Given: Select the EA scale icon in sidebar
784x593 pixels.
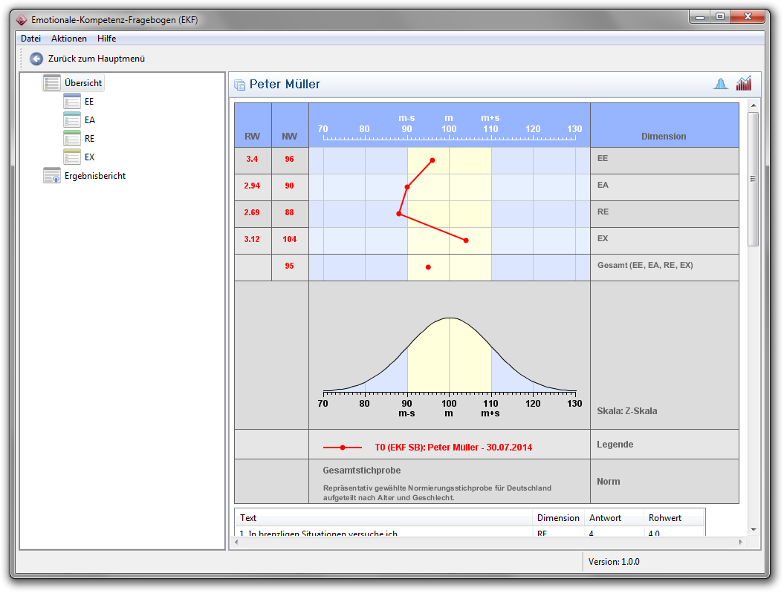Looking at the screenshot, I should click(72, 119).
